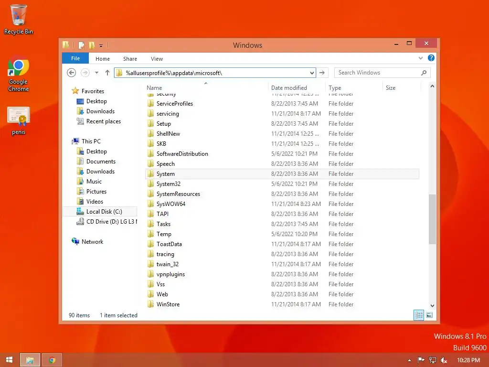Viewport: 489px width, 367px height.
Task: Switch to Details view layout button
Action: pos(418,315)
